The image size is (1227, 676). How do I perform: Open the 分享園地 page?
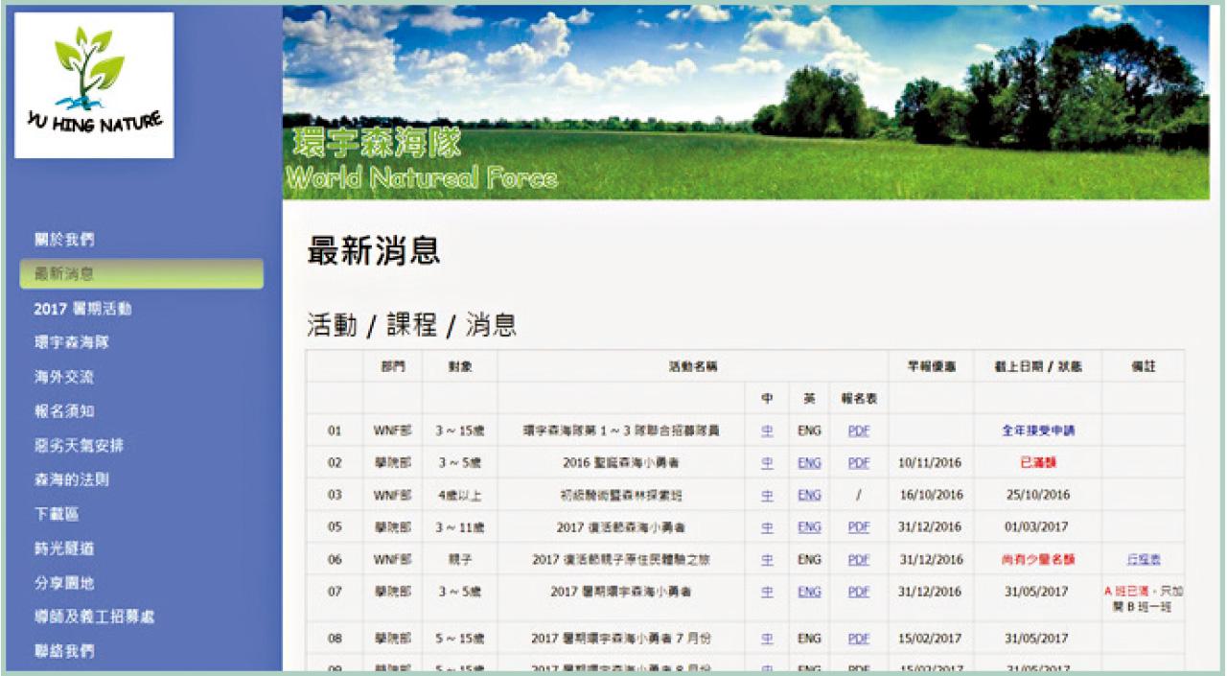[x=64, y=583]
